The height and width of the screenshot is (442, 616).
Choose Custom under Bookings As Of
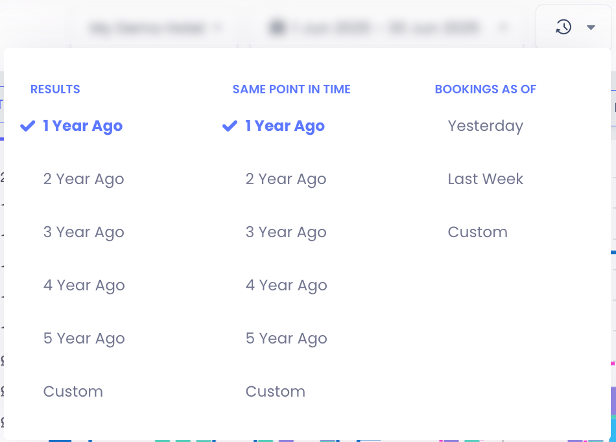pos(477,233)
